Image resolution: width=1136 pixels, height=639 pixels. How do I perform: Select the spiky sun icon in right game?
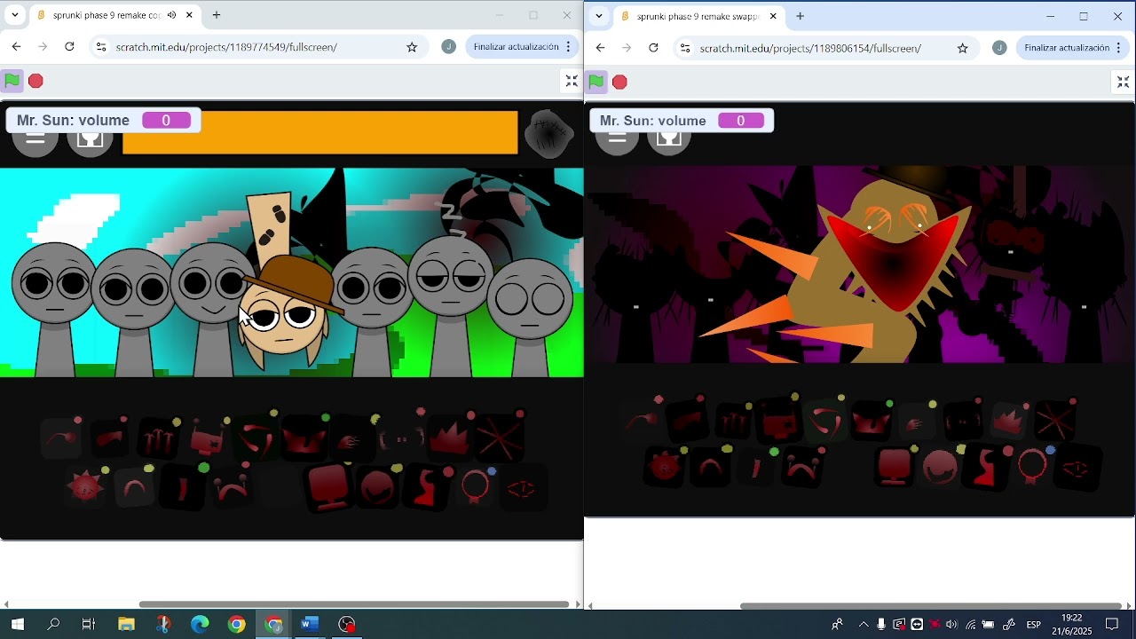tap(665, 468)
